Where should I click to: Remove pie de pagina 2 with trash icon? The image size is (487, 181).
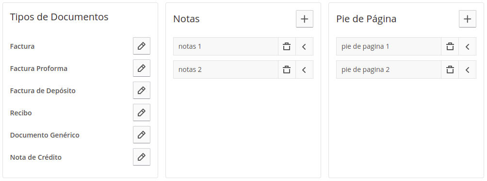pyautogui.click(x=450, y=70)
